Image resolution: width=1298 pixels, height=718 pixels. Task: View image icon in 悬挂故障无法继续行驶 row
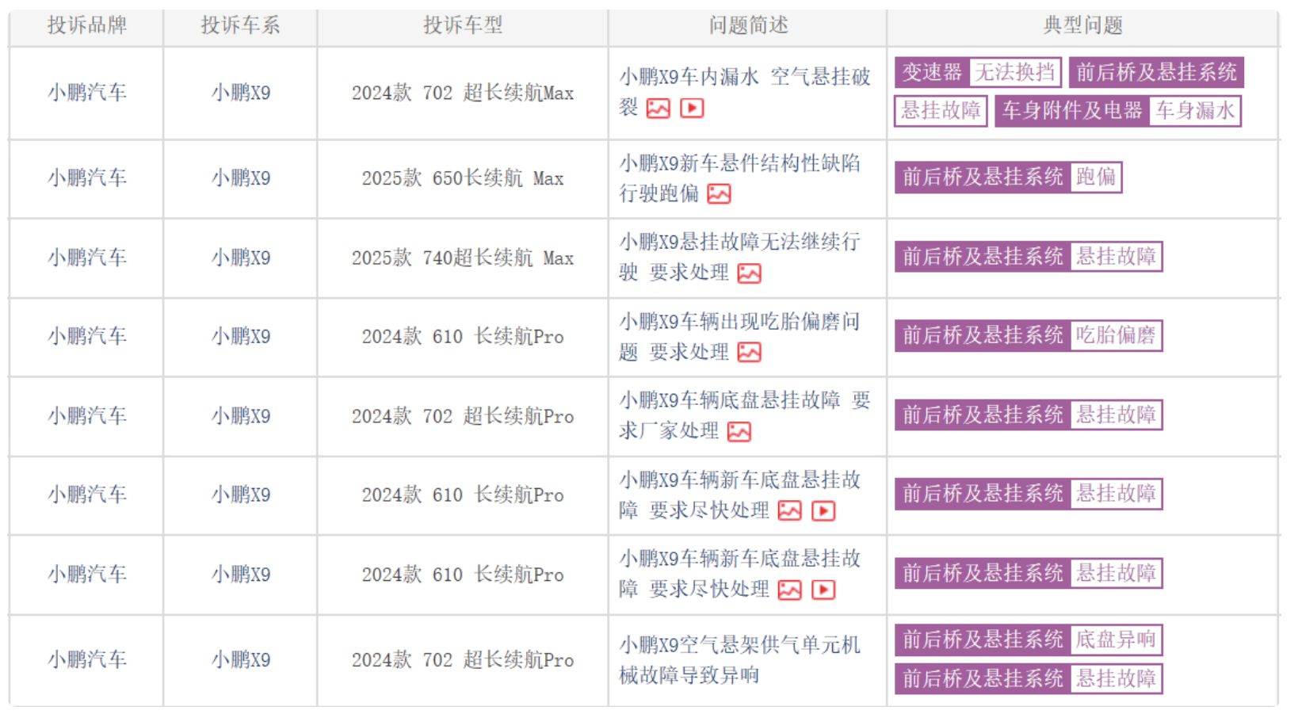point(749,274)
